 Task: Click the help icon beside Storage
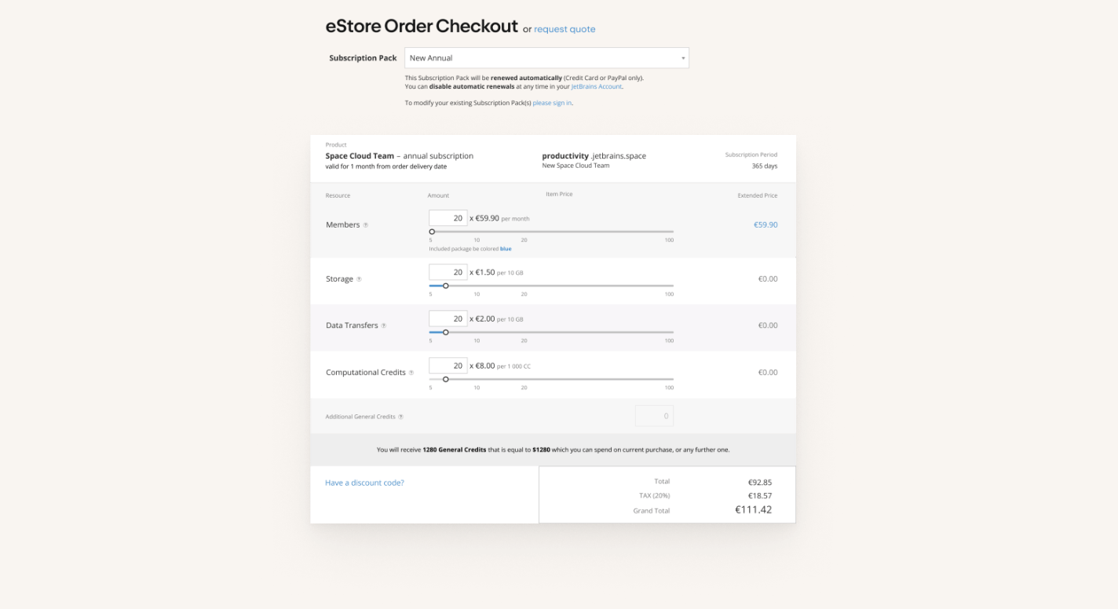pos(360,279)
